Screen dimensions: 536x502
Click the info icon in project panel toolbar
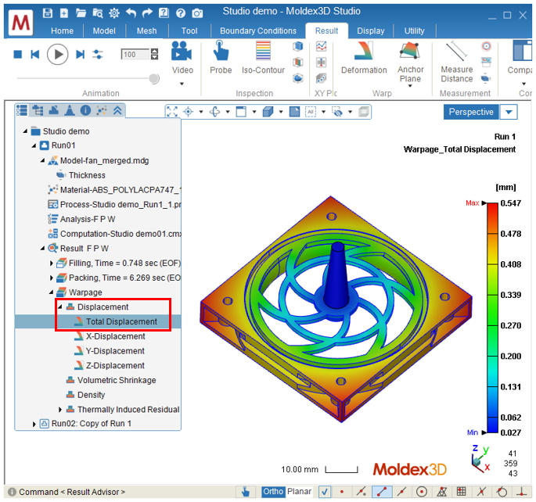(x=85, y=110)
